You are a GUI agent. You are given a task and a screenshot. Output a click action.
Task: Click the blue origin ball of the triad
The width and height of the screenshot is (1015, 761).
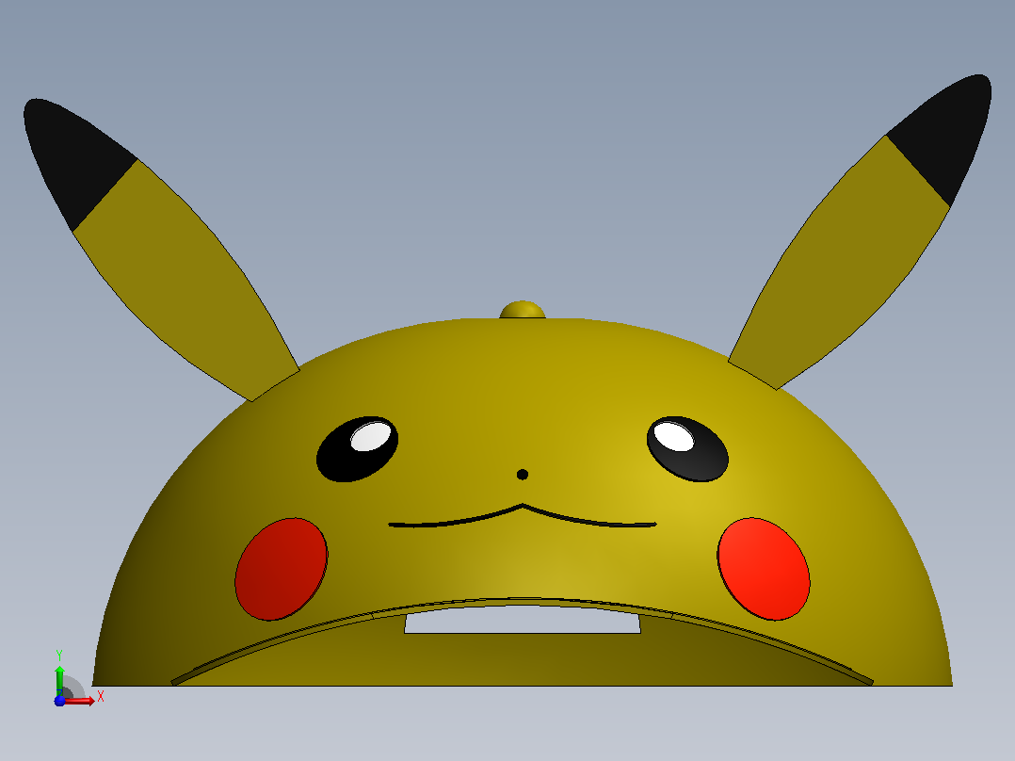(59, 701)
